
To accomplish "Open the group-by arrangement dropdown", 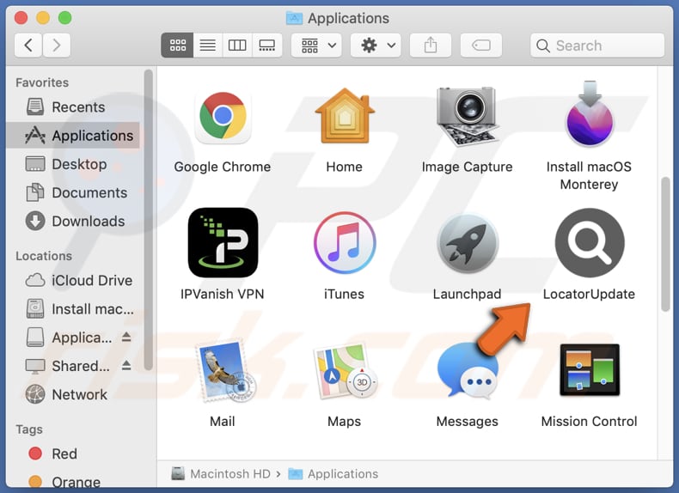I will [316, 45].
